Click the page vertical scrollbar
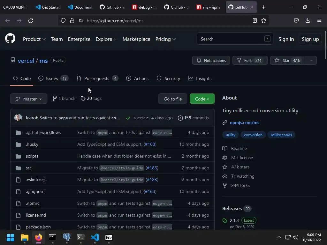 pos(325,45)
